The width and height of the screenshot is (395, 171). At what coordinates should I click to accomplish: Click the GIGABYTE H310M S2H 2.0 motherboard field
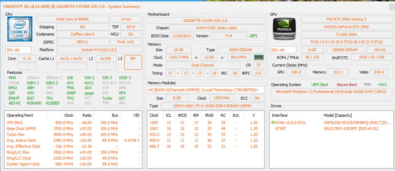(x=206, y=21)
